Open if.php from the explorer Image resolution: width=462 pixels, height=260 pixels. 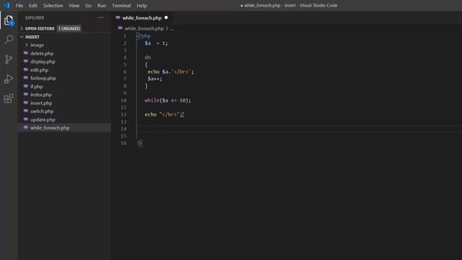[37, 87]
